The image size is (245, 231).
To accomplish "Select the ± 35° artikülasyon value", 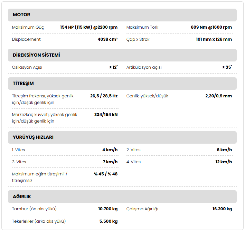I will click(227, 67).
